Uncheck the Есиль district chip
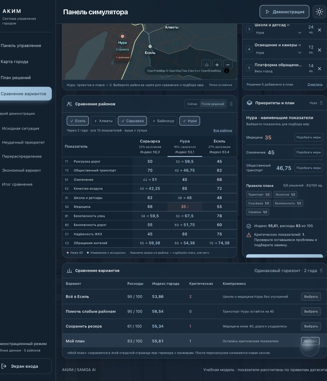 pyautogui.click(x=78, y=121)
